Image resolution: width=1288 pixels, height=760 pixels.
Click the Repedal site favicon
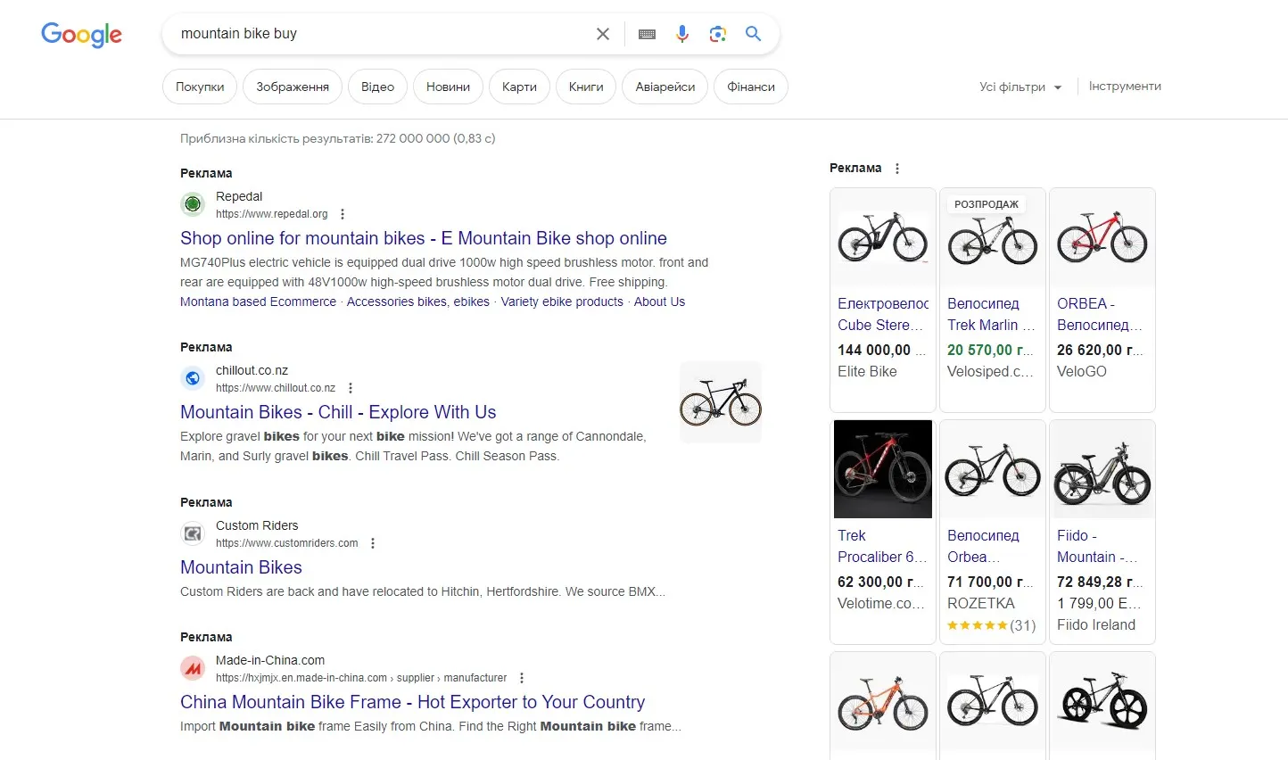pyautogui.click(x=193, y=204)
